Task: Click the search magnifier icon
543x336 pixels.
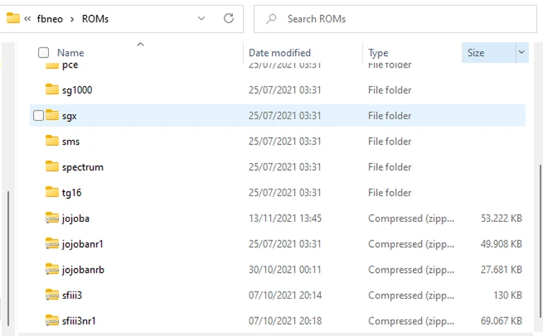Action: click(272, 19)
